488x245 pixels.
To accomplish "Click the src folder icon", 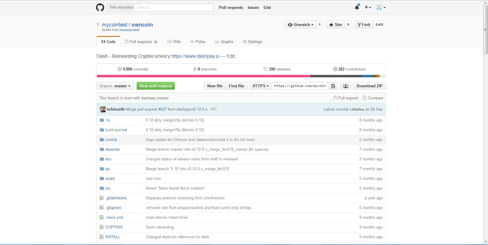I will click(102, 188).
